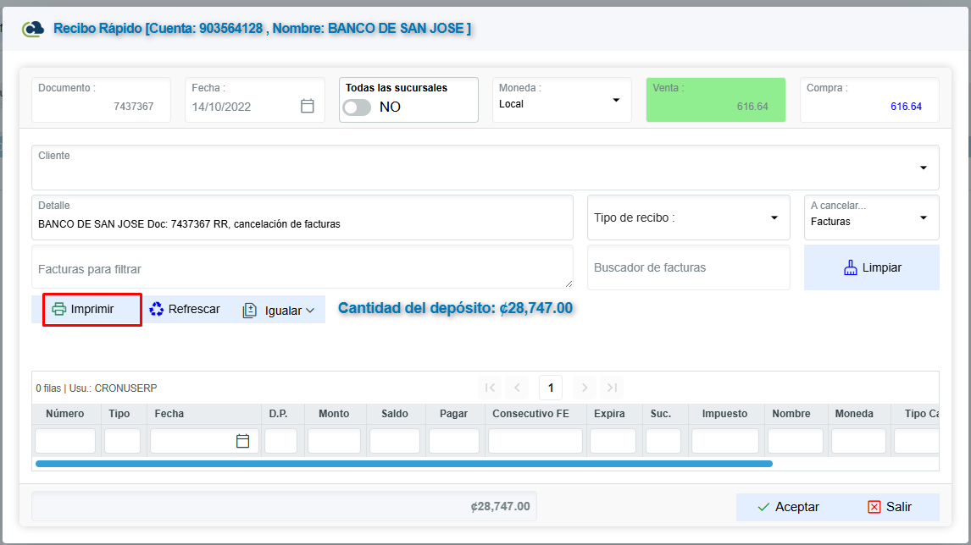Sort by Fecha column header
Viewport: 971px width, 545px height.
click(169, 413)
